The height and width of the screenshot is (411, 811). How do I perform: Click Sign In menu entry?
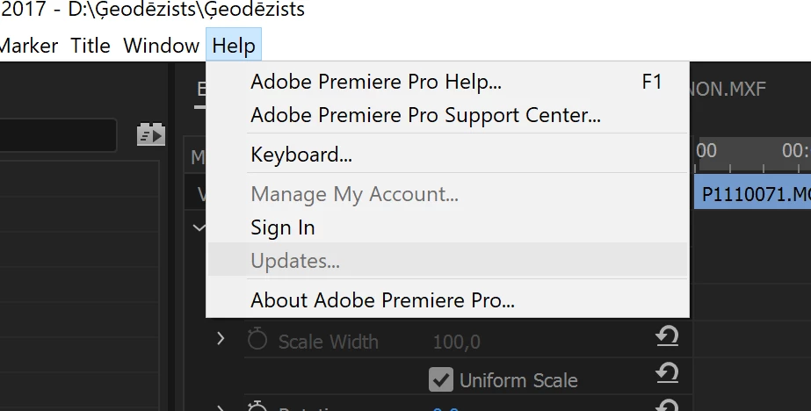click(x=283, y=227)
